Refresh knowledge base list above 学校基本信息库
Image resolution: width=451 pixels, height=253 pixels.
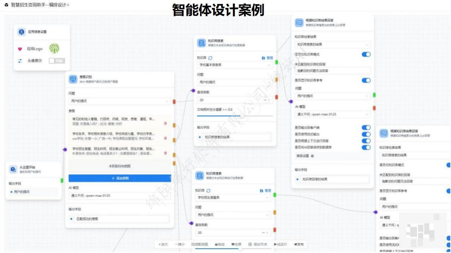coord(210,58)
